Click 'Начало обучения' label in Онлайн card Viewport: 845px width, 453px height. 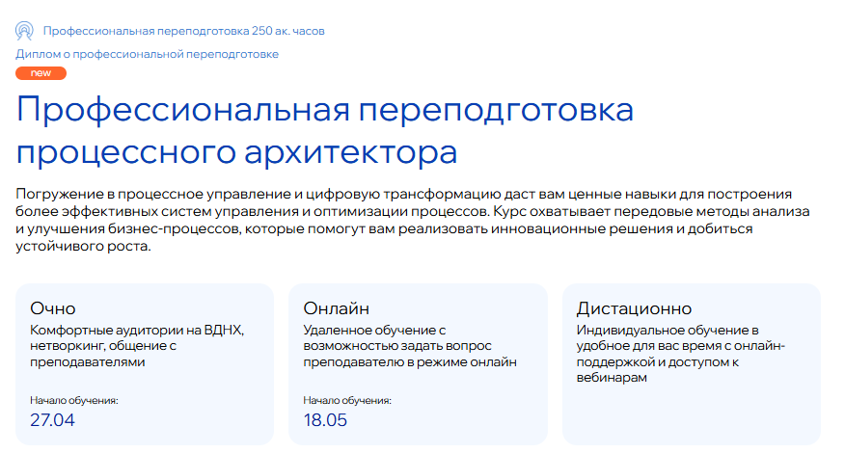347,400
